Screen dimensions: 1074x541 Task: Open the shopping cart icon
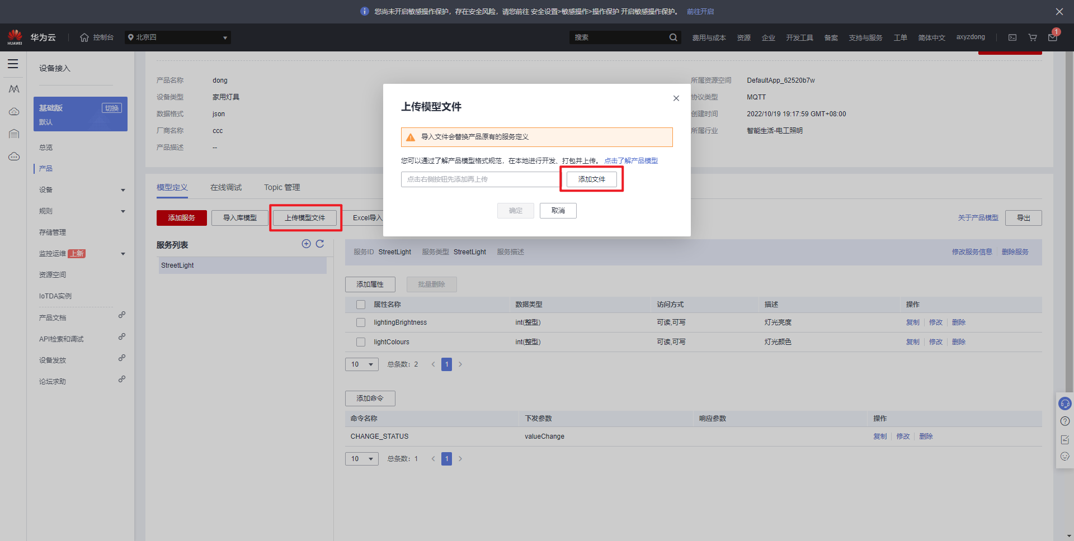click(1033, 37)
